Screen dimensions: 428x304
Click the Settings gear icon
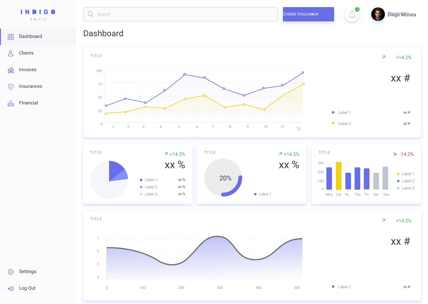coord(11,272)
